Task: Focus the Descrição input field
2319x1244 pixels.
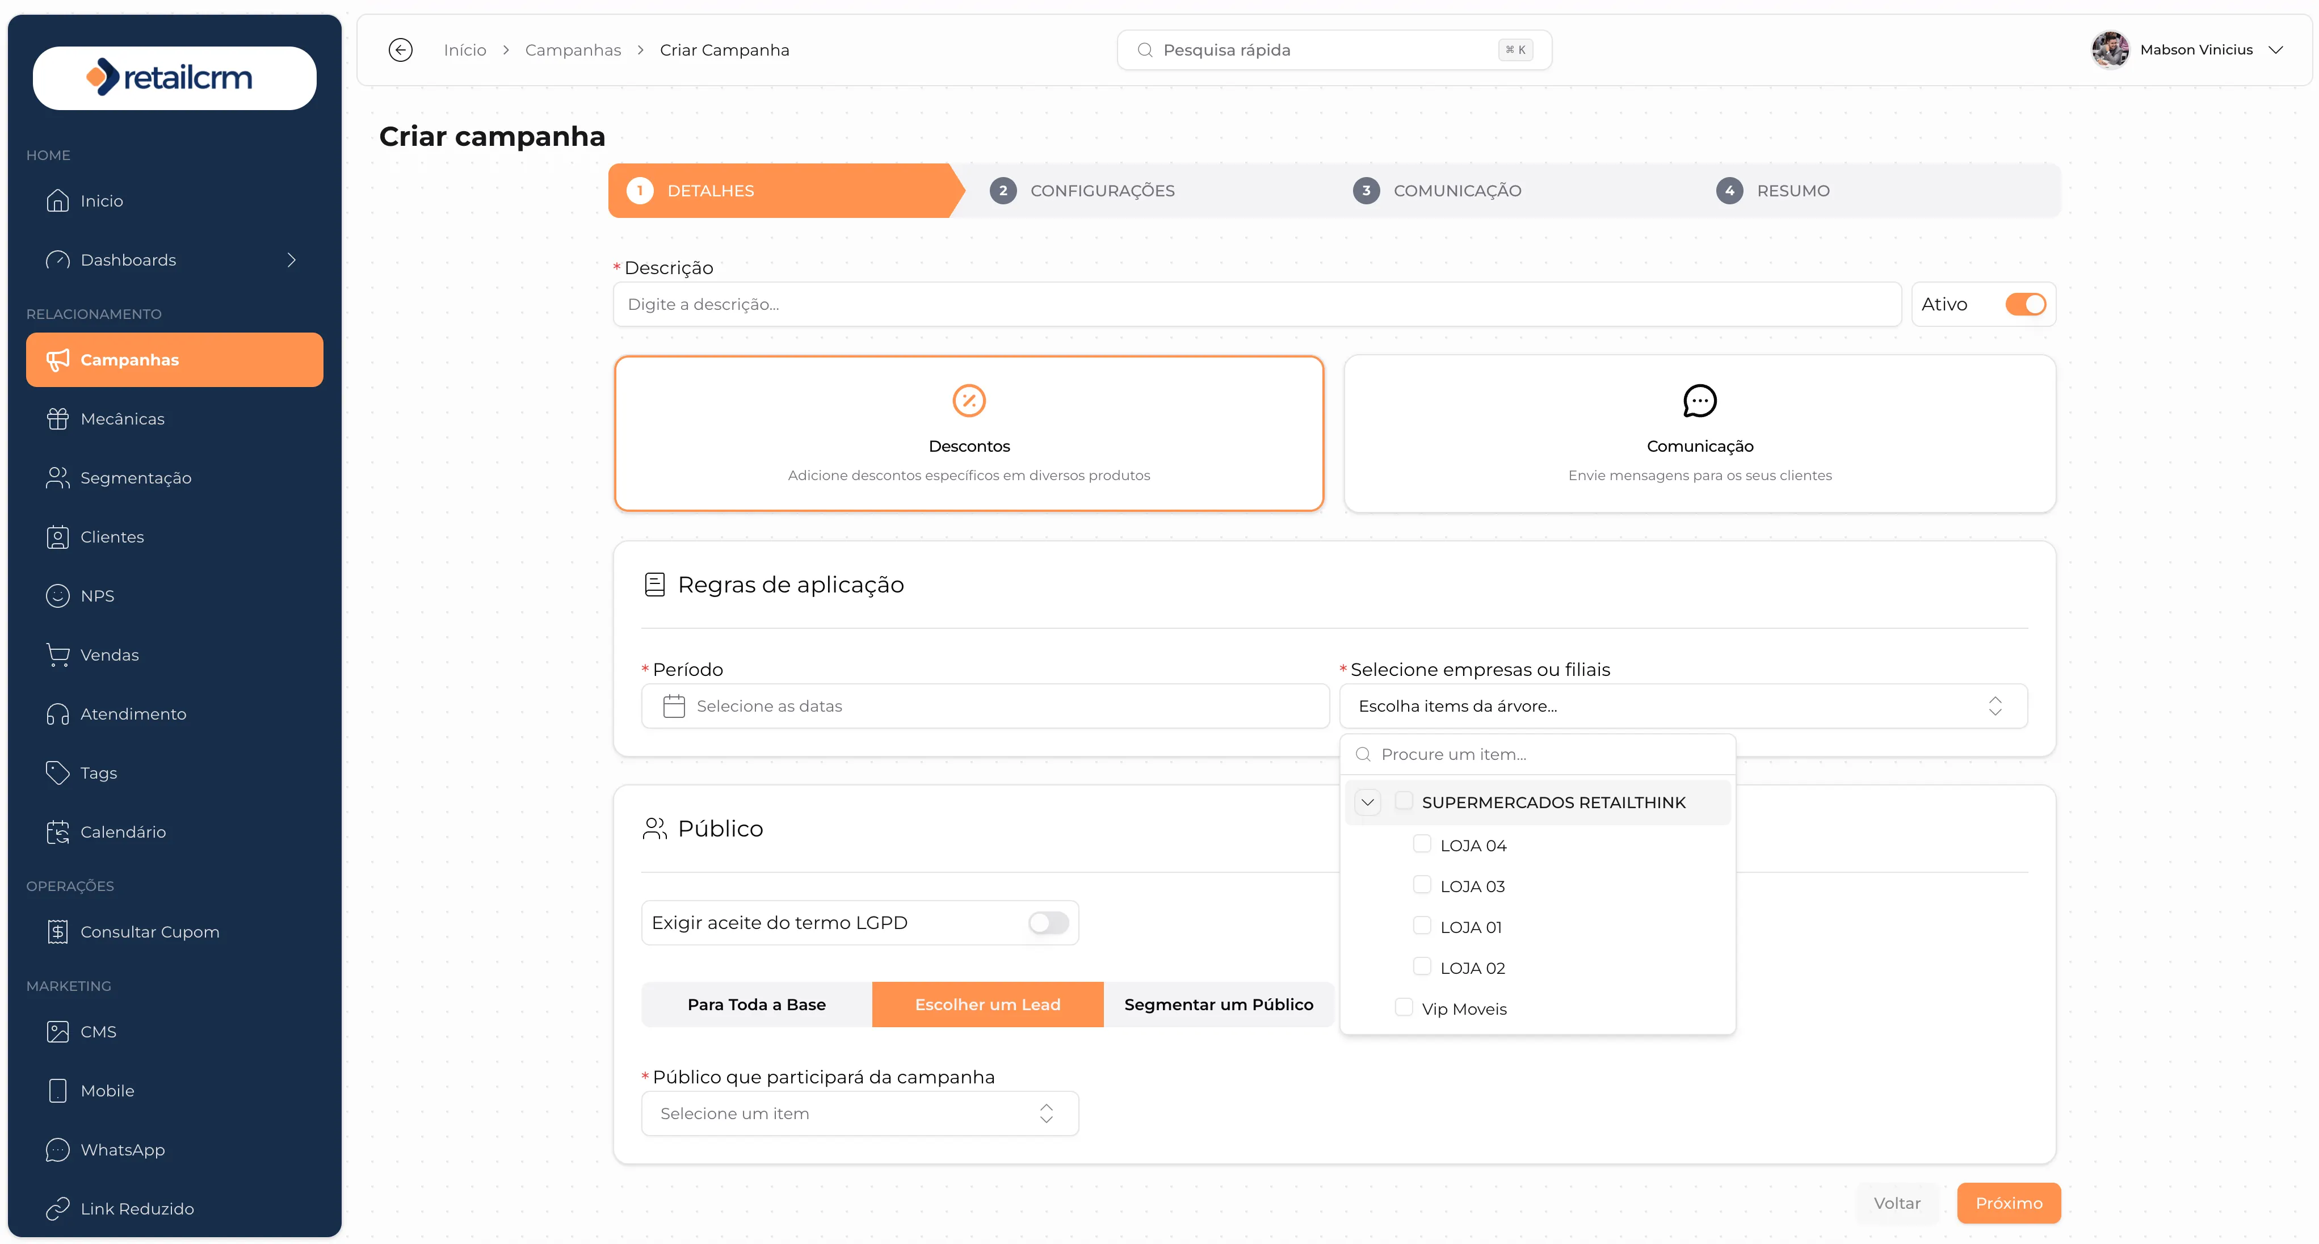Action: click(x=1257, y=304)
